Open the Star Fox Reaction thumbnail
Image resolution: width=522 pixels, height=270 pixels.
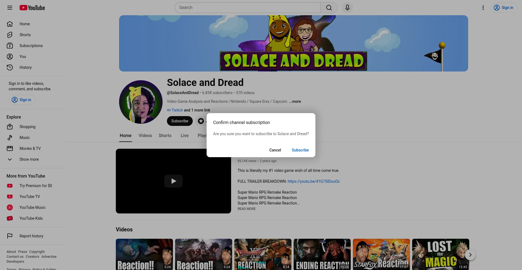pyautogui.click(x=381, y=255)
